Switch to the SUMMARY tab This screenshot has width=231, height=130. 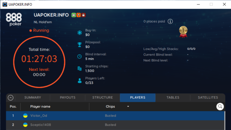[33, 98]
